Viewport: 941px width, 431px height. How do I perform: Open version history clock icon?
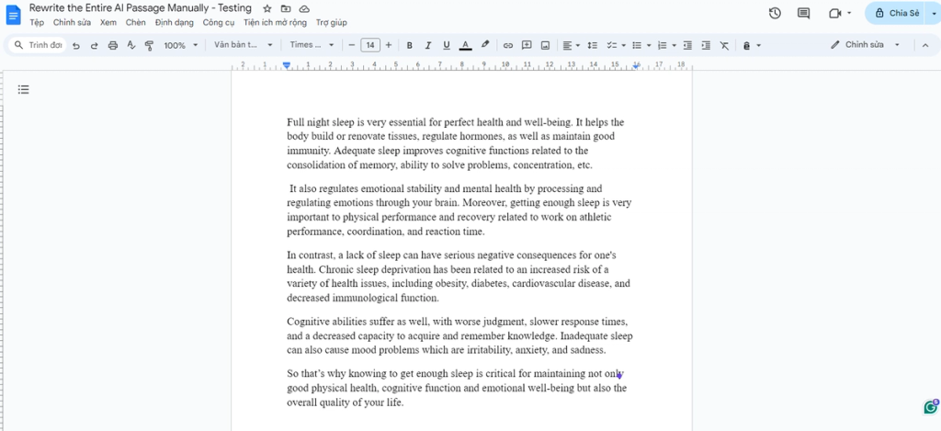click(x=775, y=13)
